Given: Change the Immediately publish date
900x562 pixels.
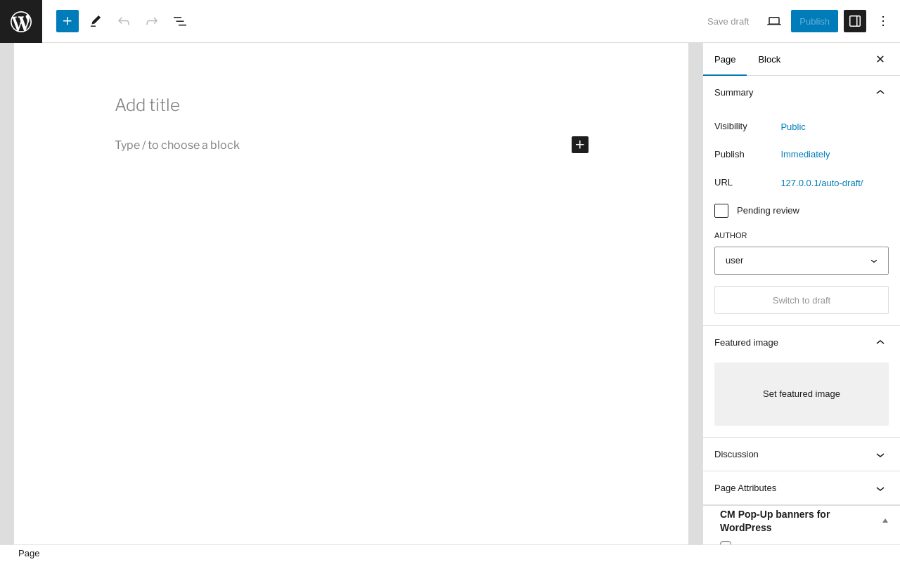Looking at the screenshot, I should (805, 155).
